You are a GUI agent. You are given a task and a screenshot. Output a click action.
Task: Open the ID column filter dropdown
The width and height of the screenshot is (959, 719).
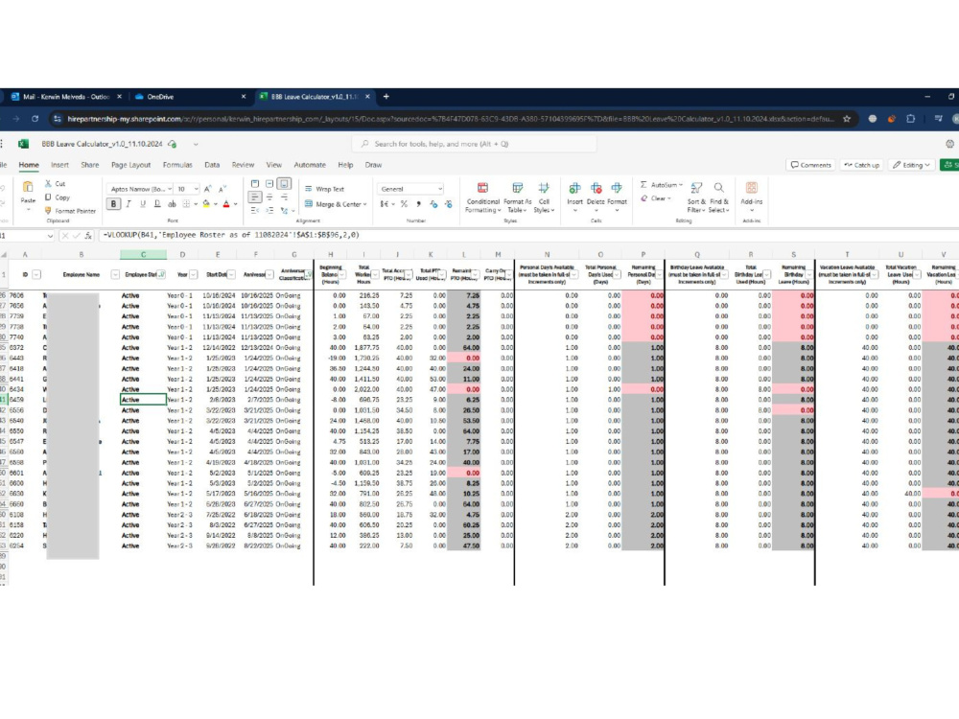tap(36, 274)
